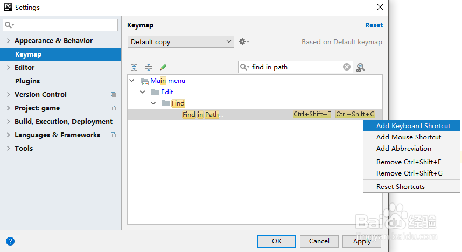Click the magnifier icon in keymap search field
The width and height of the screenshot is (462, 252).
[244, 67]
